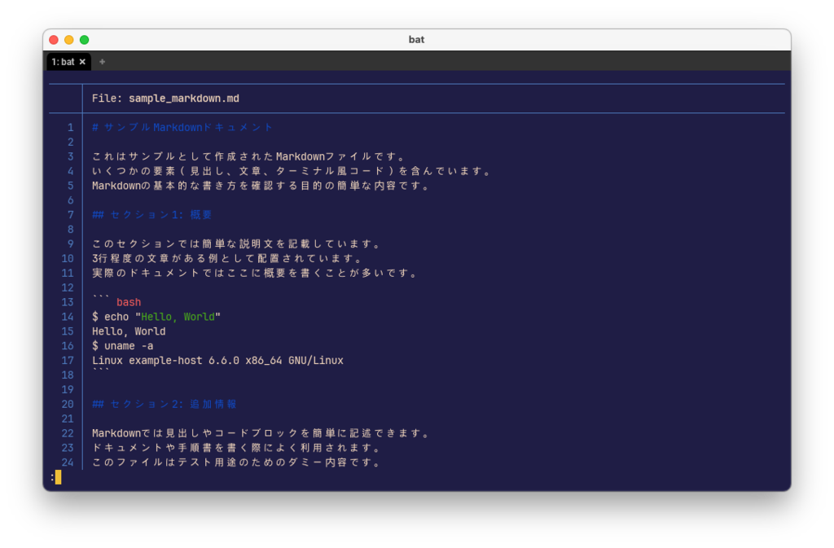Click the yellow minimize window button
The width and height of the screenshot is (834, 548).
pos(69,40)
